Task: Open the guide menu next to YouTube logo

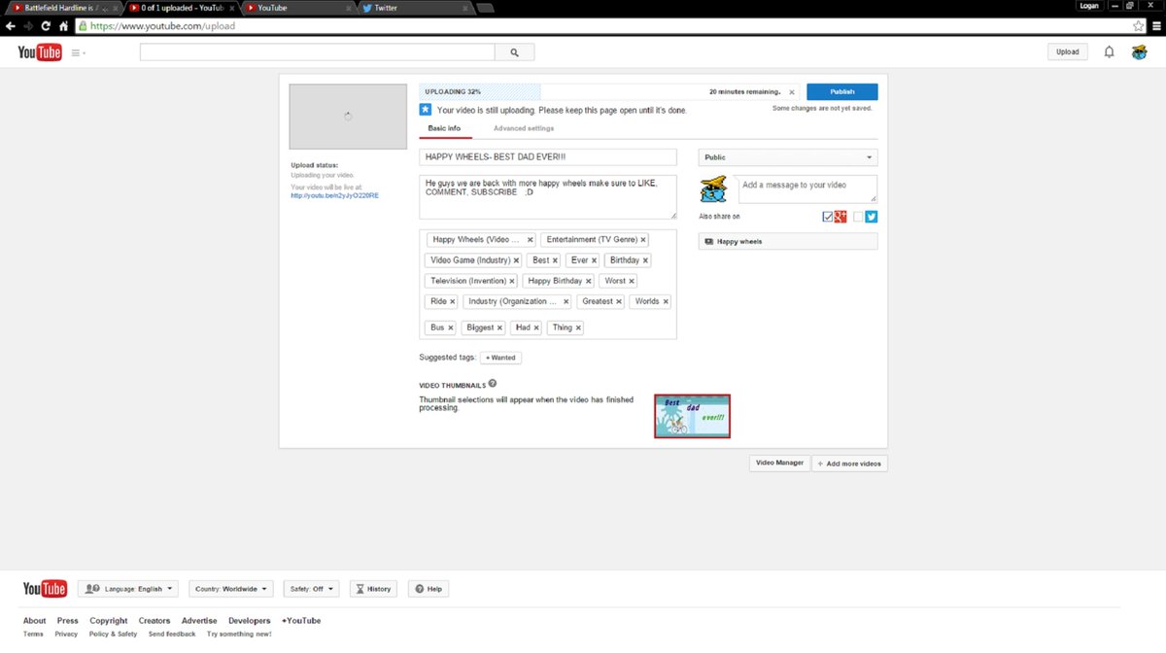Action: tap(78, 52)
